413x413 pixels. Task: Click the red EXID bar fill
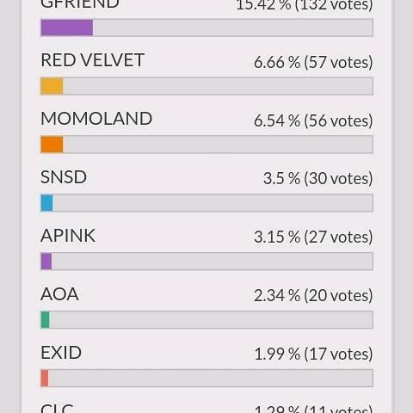point(45,379)
